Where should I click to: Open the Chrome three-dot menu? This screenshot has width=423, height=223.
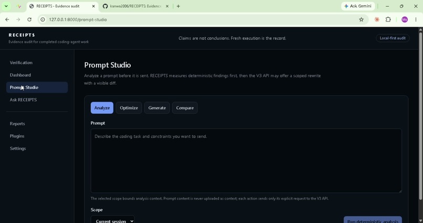click(x=416, y=19)
